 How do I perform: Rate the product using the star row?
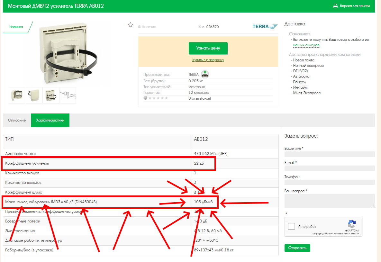click(158, 98)
